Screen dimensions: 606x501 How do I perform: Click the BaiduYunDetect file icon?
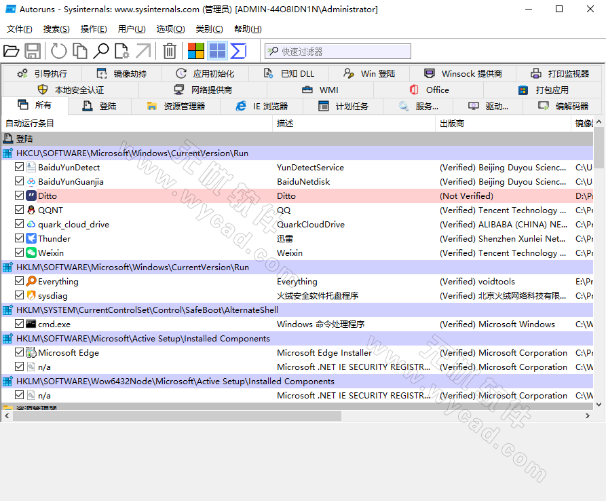[x=31, y=167]
